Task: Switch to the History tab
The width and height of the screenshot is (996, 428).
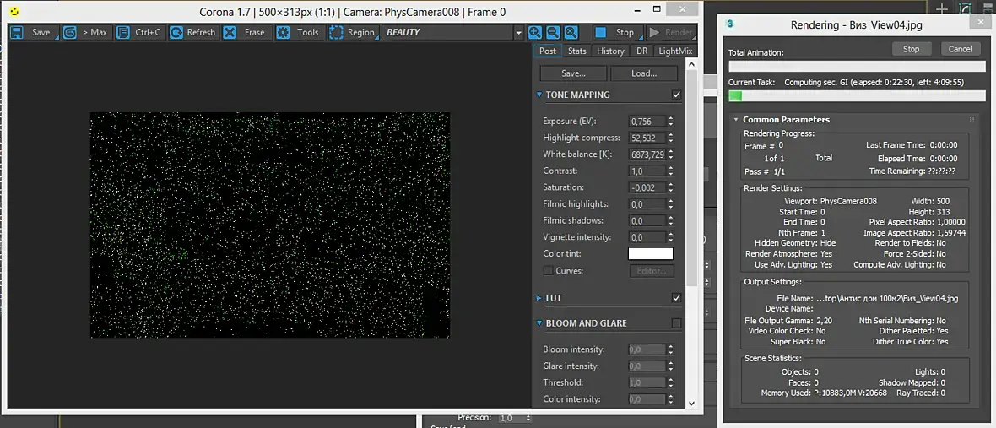Action: coord(610,51)
